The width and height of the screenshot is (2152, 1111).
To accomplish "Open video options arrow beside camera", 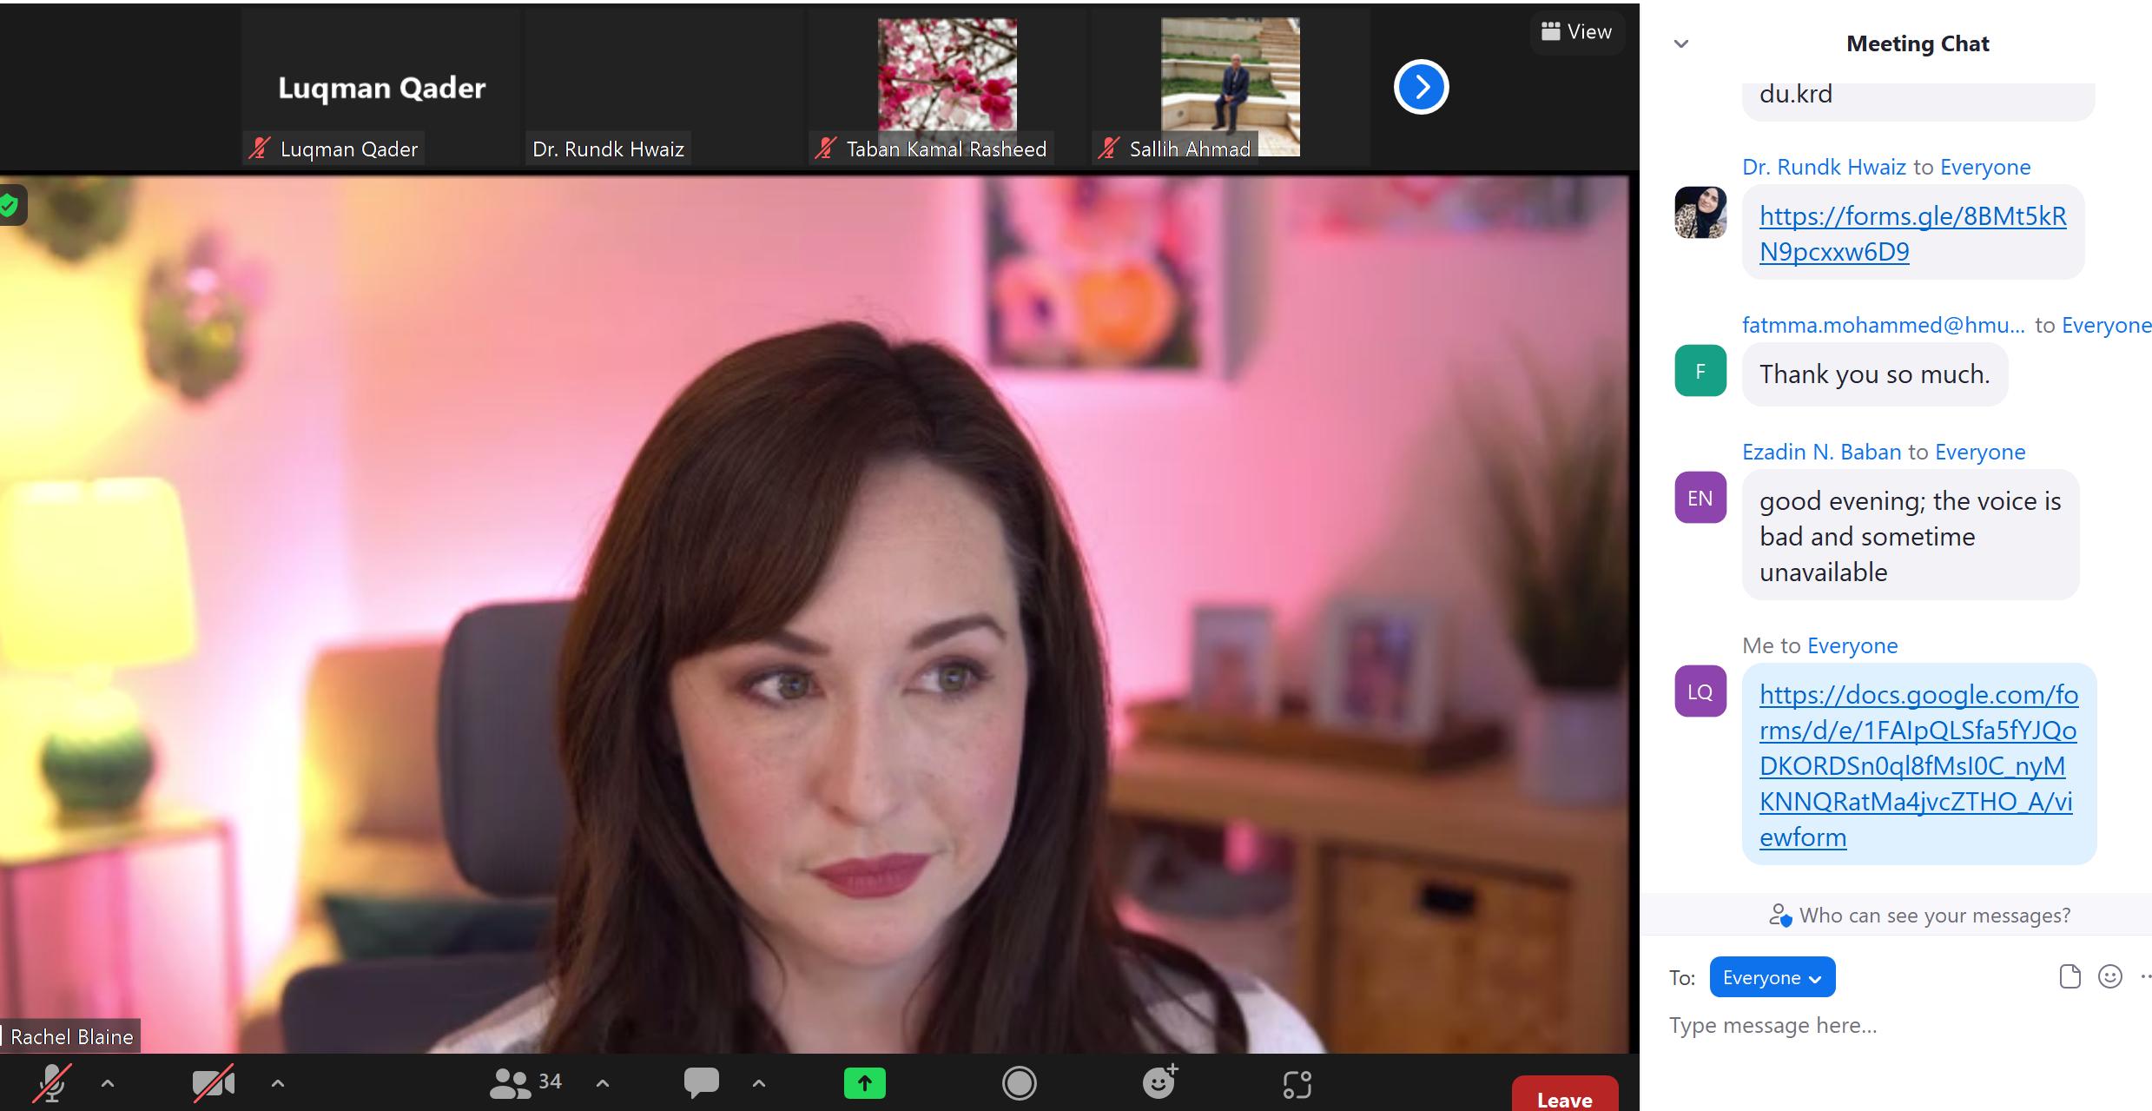I will pos(278,1083).
